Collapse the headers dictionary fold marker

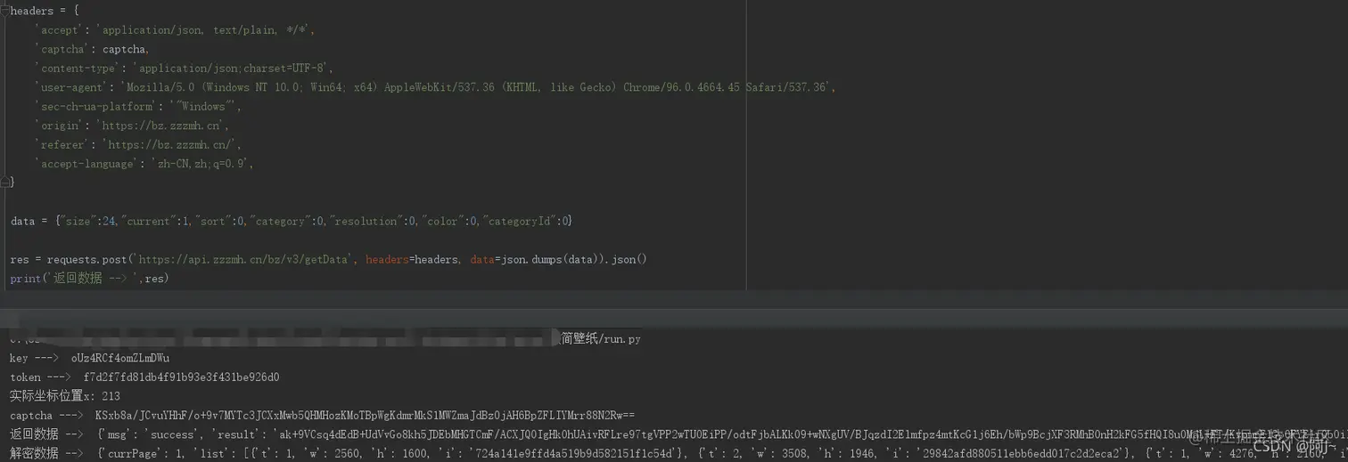pyautogui.click(x=4, y=11)
